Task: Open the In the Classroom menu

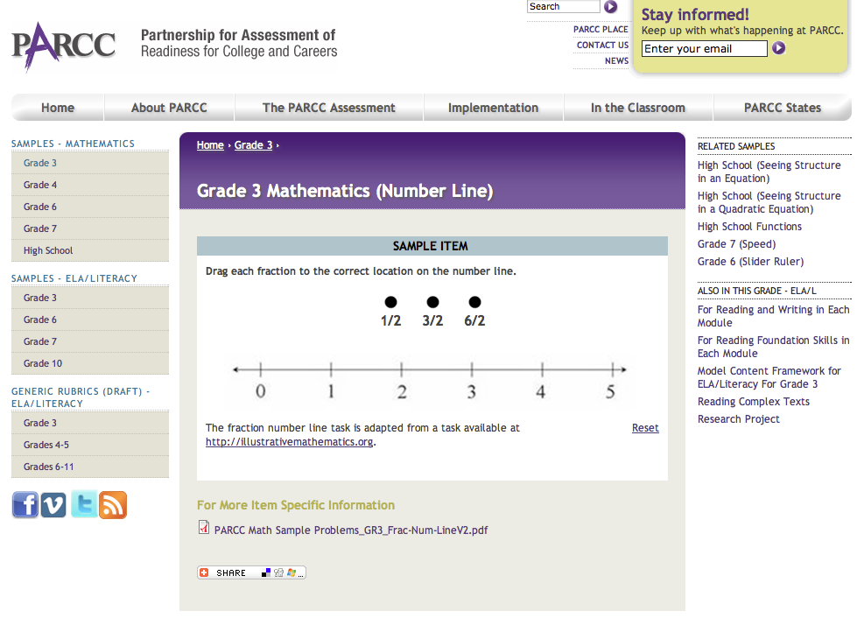Action: 638,108
